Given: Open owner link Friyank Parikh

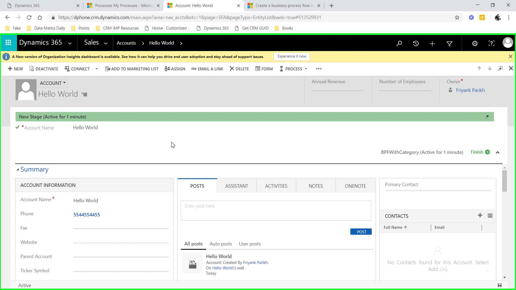Looking at the screenshot, I should tap(470, 90).
